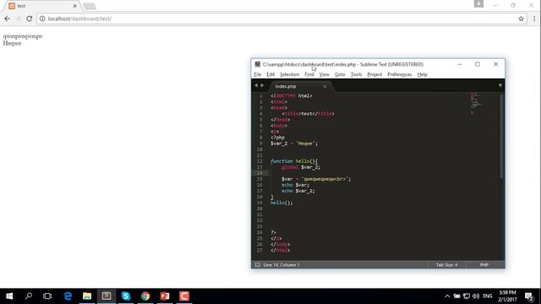Open taskbar search magnifier
Screen dimensions: 541x304
pos(29,296)
